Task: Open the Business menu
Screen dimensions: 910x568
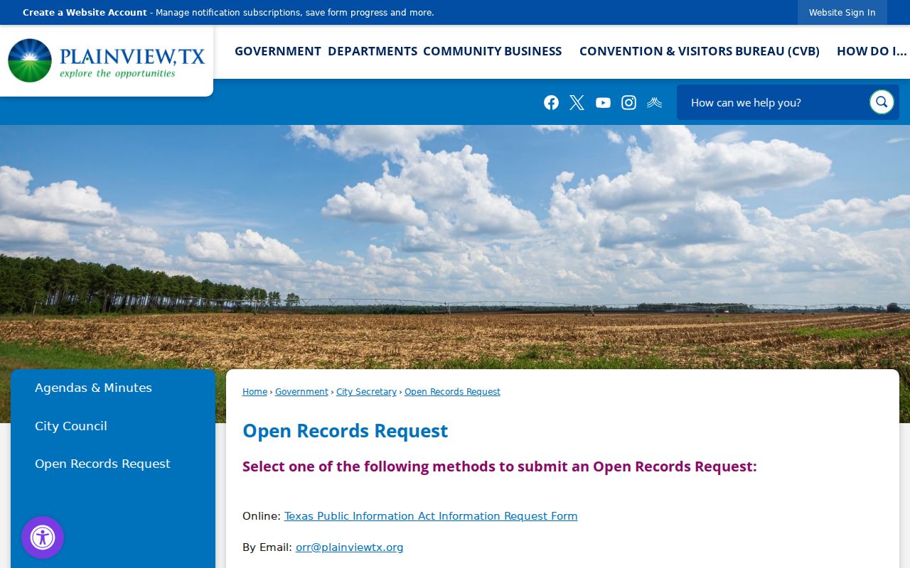Action: (x=533, y=51)
